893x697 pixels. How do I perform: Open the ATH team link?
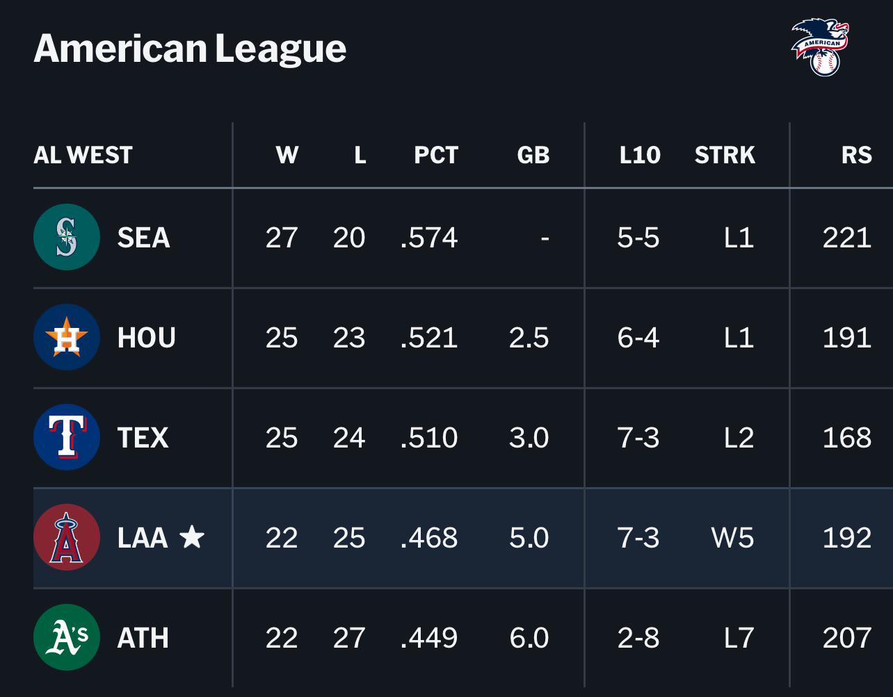click(143, 638)
